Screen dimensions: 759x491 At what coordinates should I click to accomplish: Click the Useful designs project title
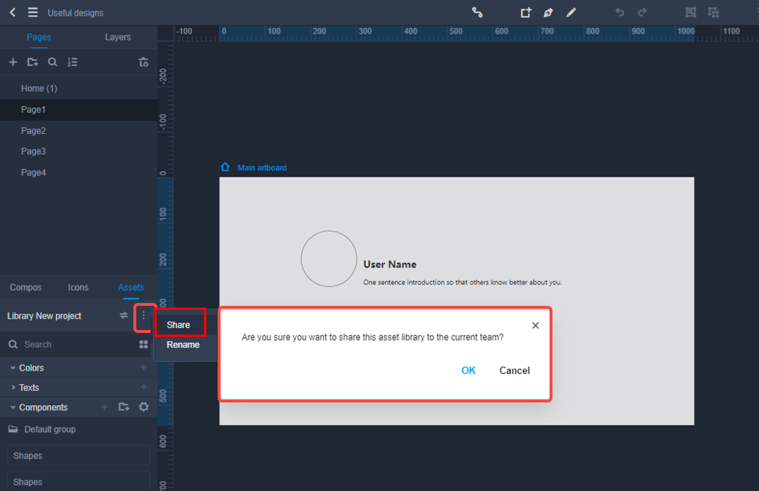point(75,13)
